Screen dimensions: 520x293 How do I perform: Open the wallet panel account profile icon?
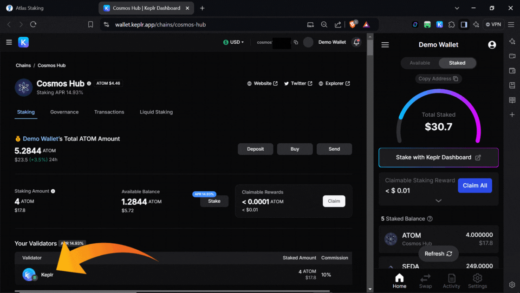coord(492,45)
